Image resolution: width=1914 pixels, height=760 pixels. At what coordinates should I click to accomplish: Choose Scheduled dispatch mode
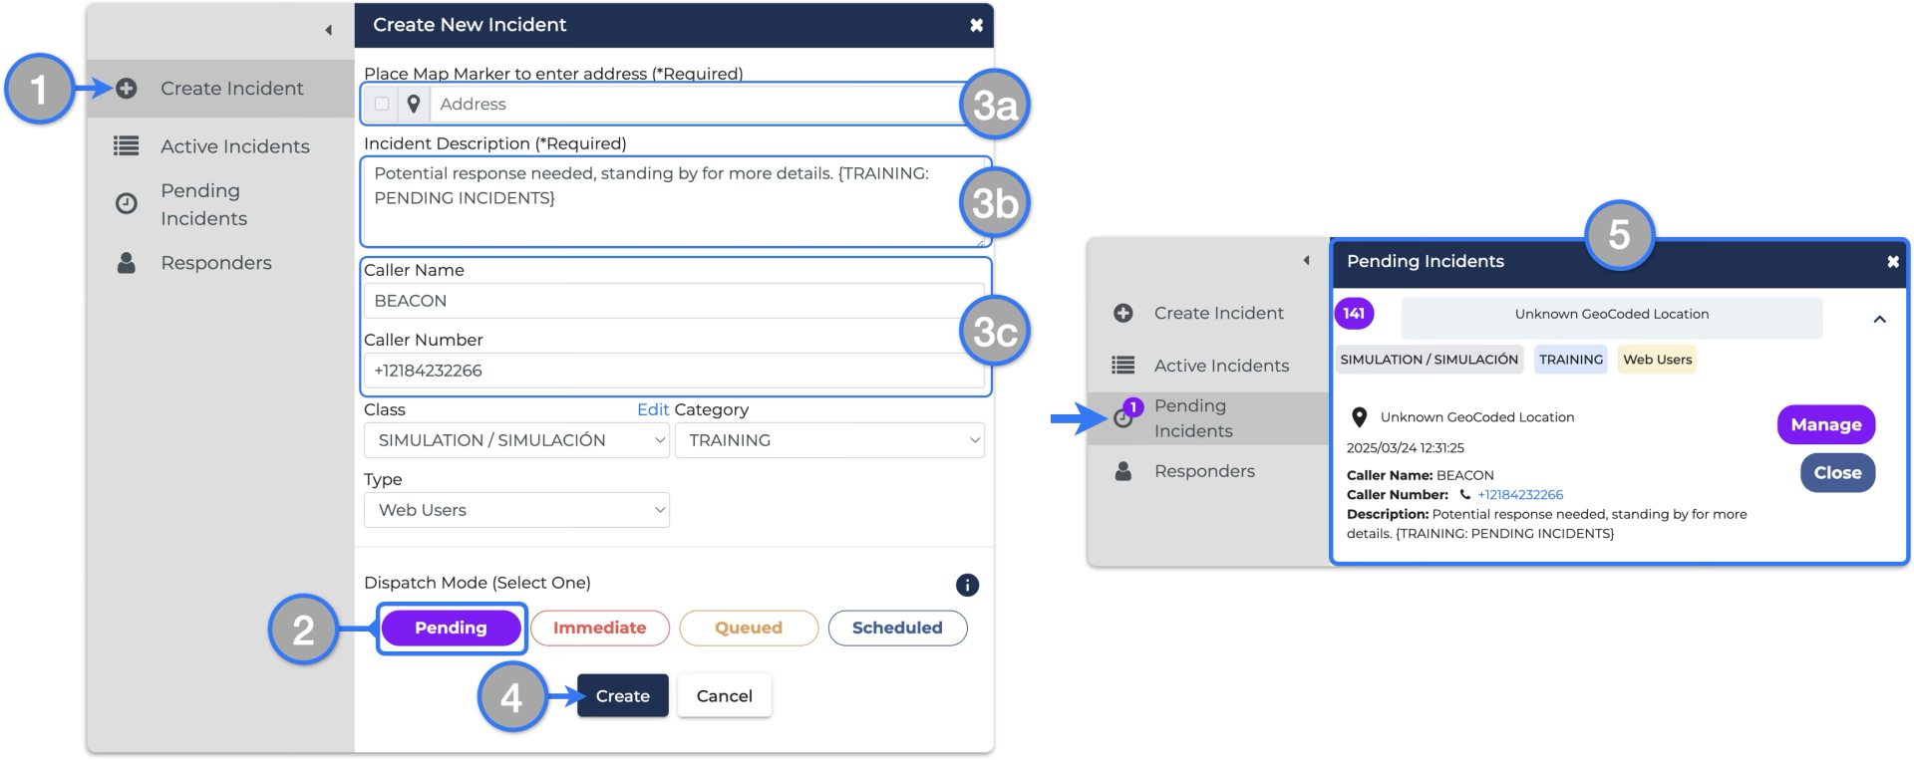896,628
